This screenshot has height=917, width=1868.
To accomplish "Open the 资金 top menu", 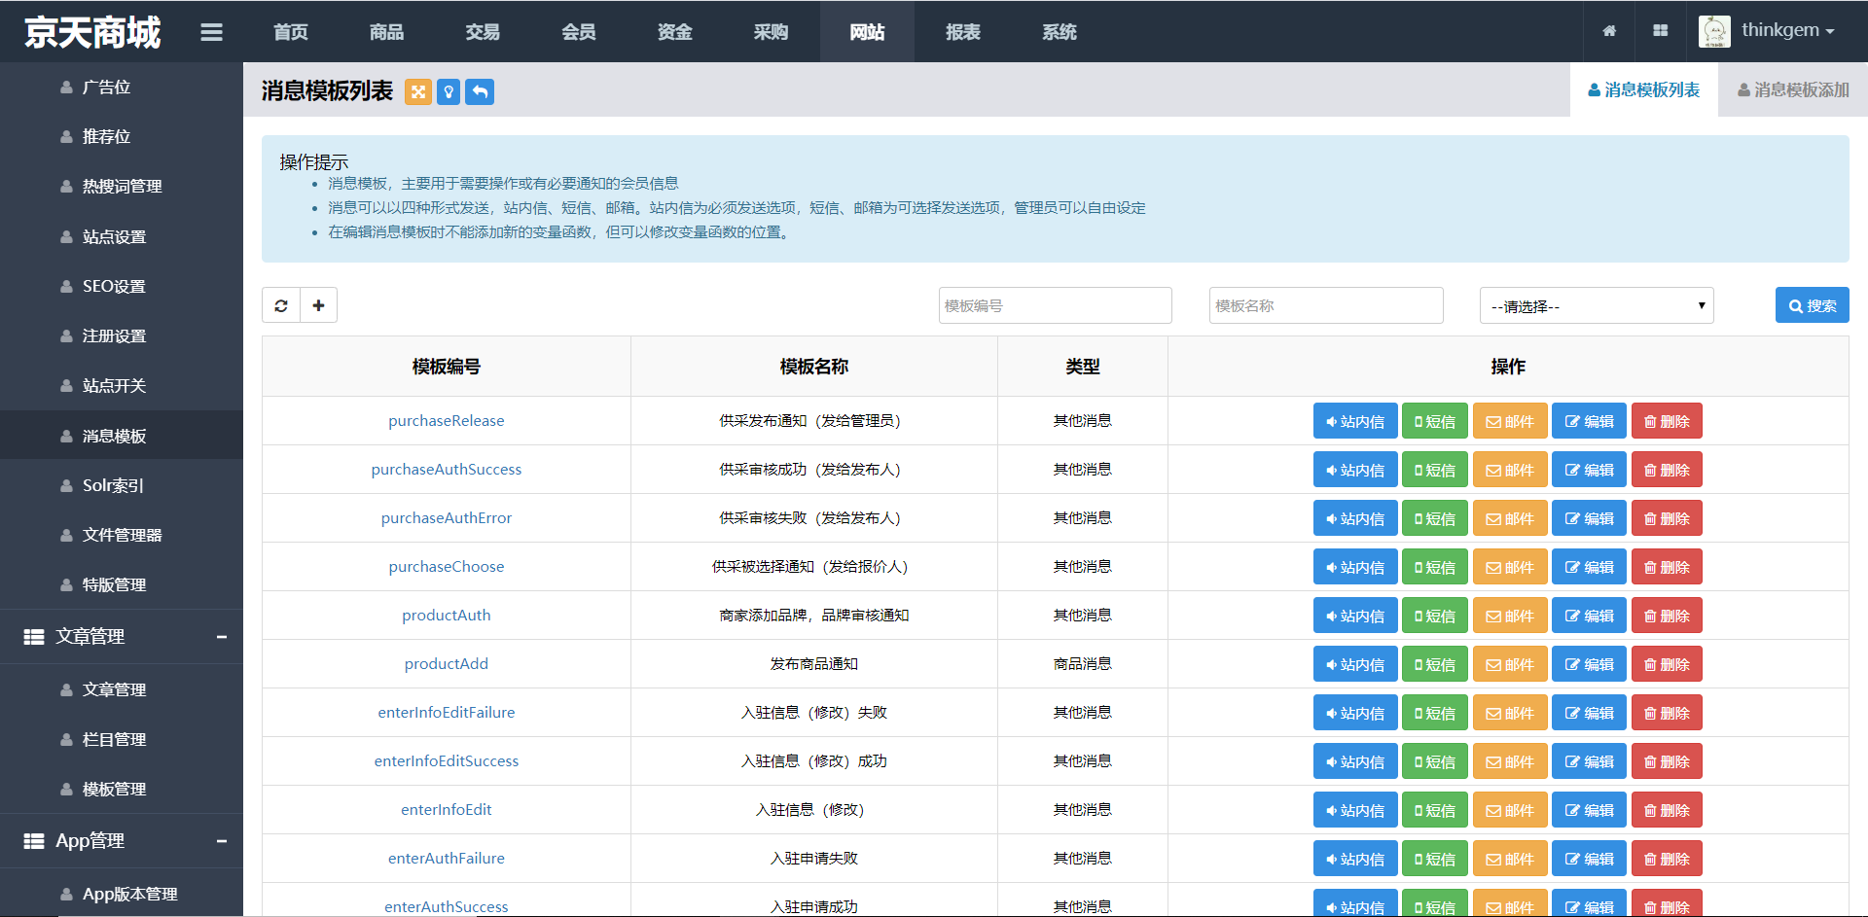I will 674,32.
